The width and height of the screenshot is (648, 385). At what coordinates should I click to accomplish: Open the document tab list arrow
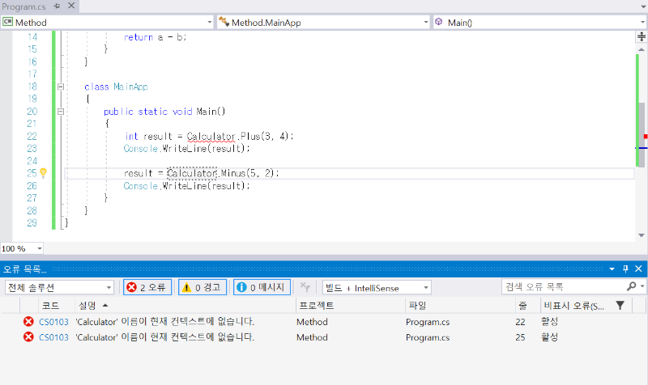[x=643, y=6]
